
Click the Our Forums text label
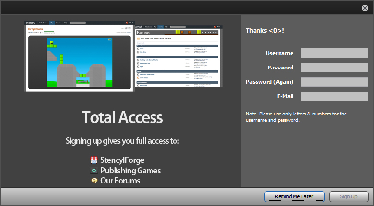(120, 181)
